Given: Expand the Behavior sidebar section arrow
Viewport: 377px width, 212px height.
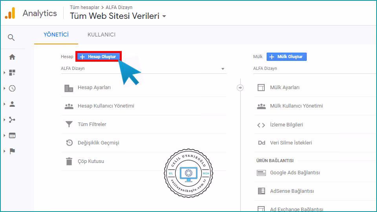Looking at the screenshot, I should (x=4, y=135).
